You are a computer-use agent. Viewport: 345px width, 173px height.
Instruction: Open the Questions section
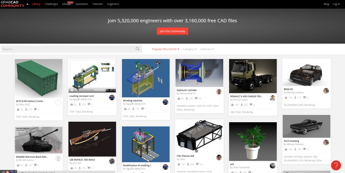82,4
